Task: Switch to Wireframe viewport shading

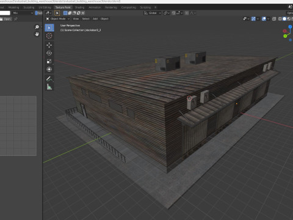Action: [280, 19]
